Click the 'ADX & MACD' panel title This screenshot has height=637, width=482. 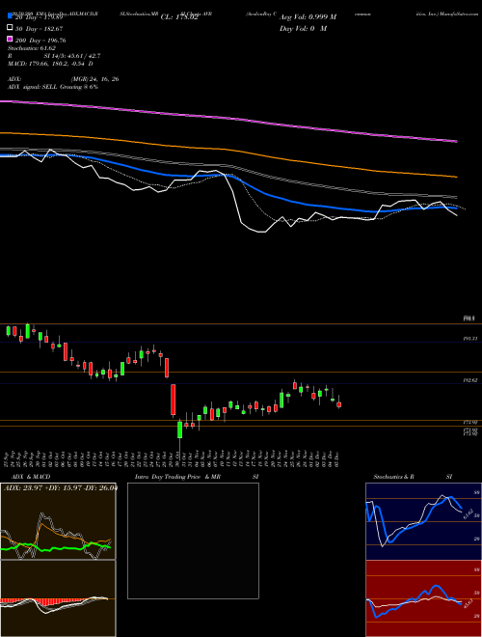click(x=31, y=477)
